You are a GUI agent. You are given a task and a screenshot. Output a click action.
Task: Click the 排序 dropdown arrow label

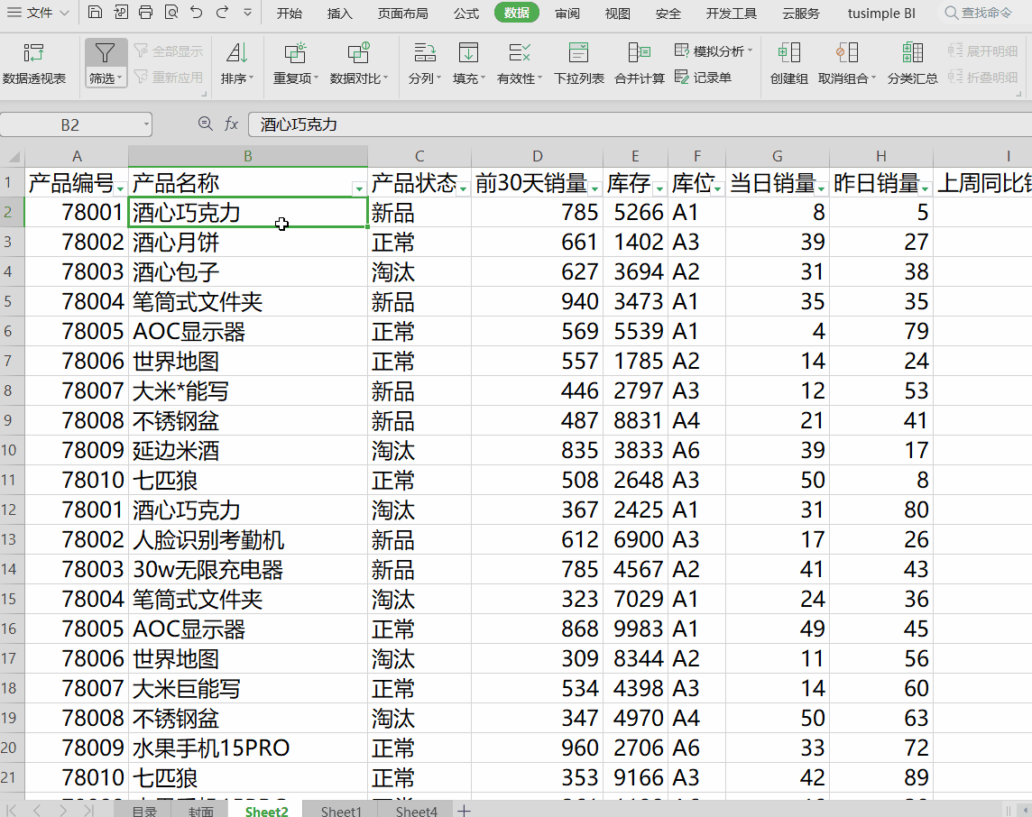pos(237,78)
